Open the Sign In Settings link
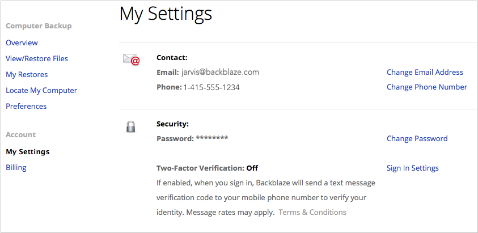The height and width of the screenshot is (233, 478). (x=413, y=168)
